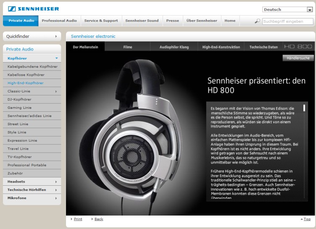316x229 pixels.
Task: Click the text box scrollbar handle
Action: coord(304,108)
